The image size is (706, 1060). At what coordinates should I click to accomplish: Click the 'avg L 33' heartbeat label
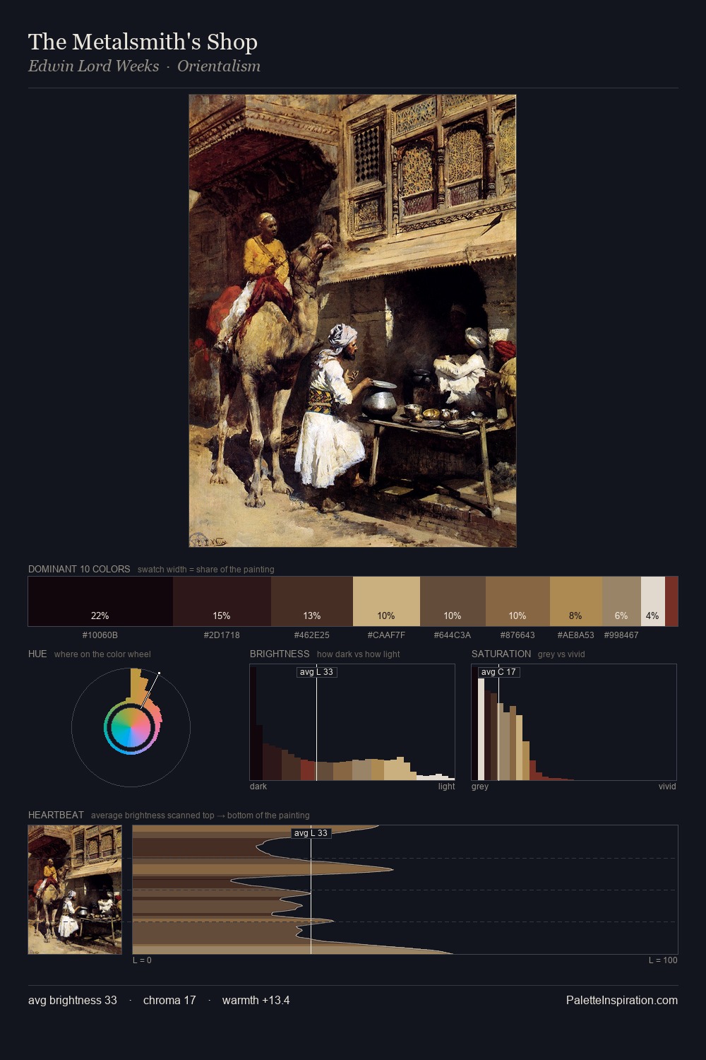point(311,833)
